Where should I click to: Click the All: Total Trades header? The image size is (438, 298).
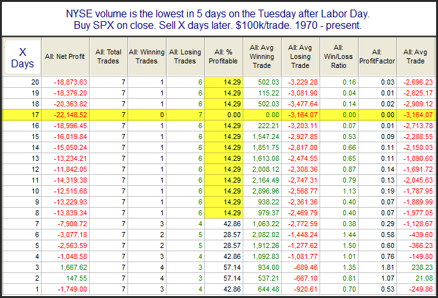108,56
